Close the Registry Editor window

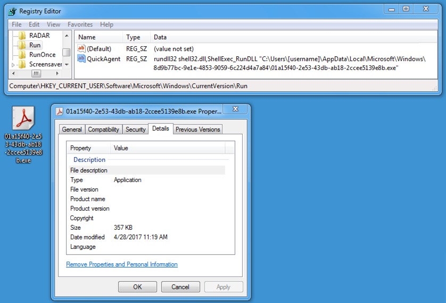pyautogui.click(x=426, y=9)
